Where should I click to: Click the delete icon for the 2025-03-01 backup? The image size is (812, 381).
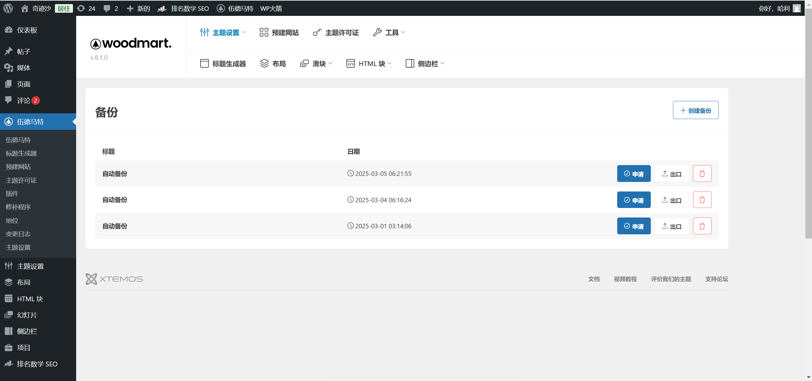point(702,226)
